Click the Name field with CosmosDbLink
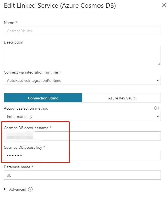This screenshot has height=203, width=168. coord(82,31)
